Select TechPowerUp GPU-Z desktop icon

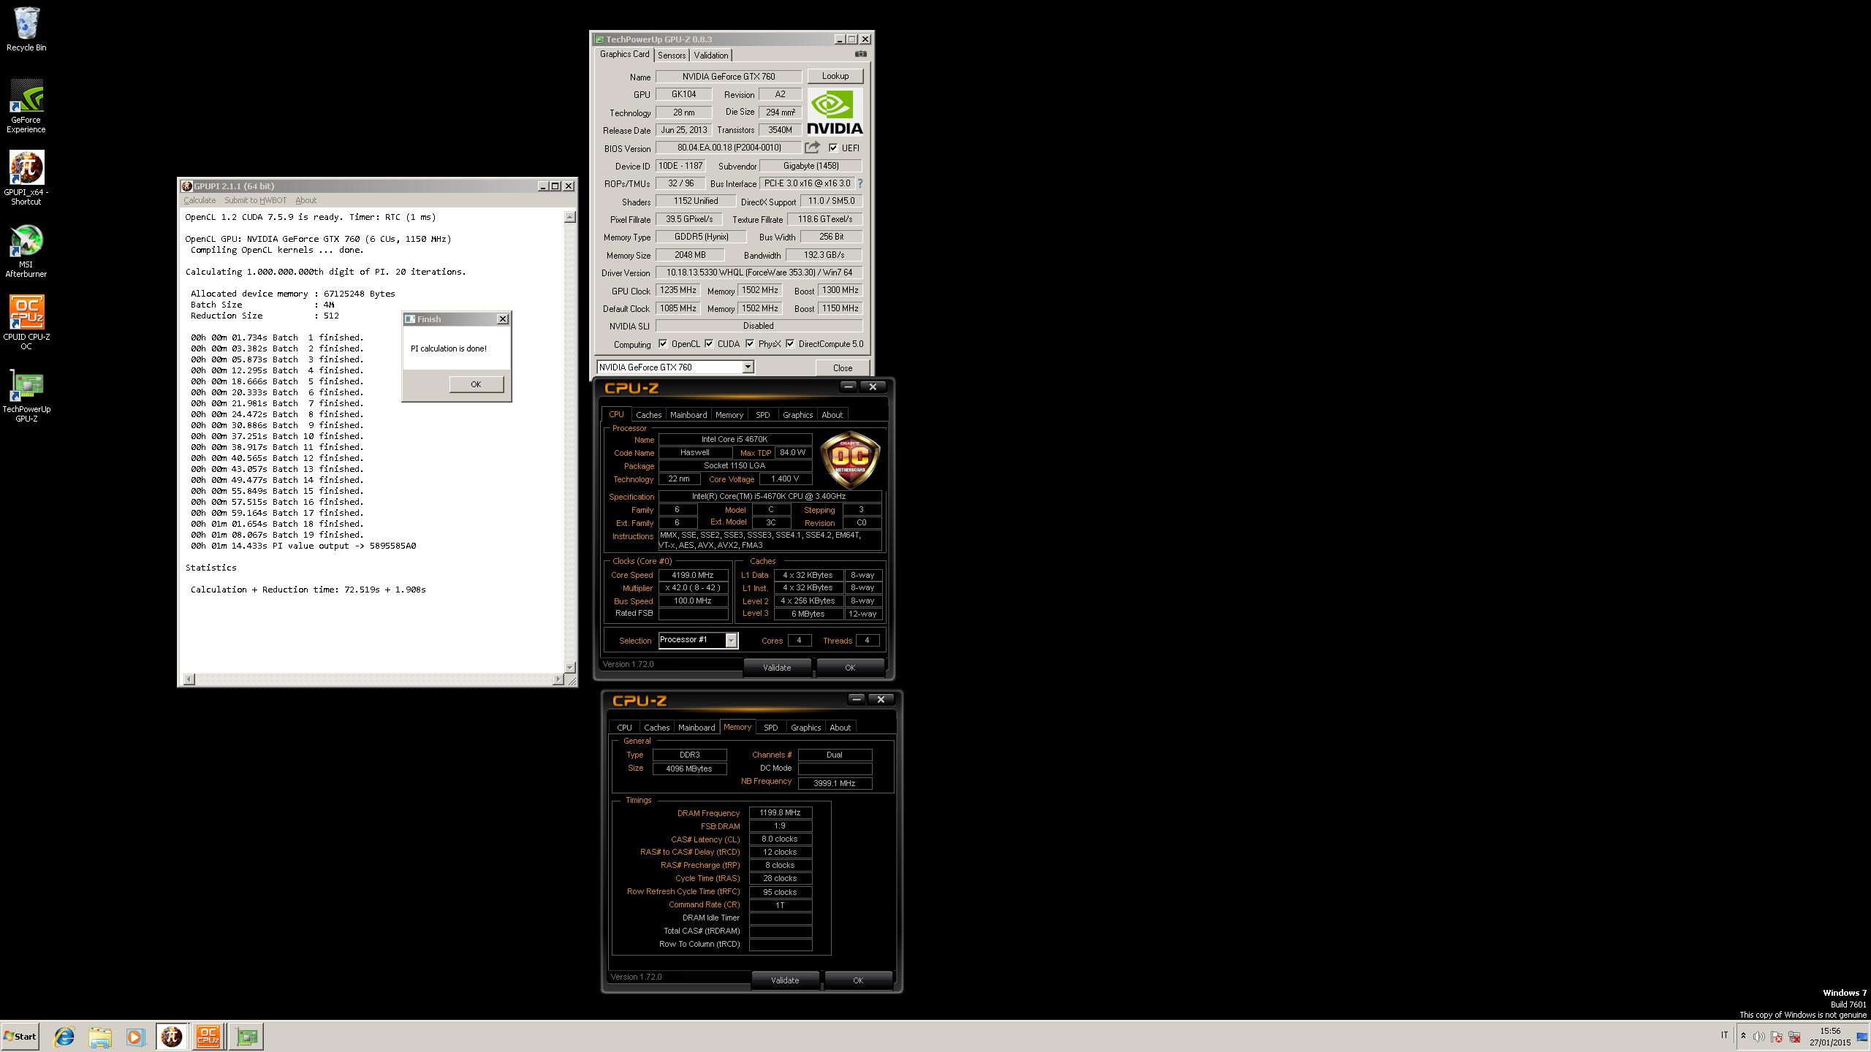(26, 395)
